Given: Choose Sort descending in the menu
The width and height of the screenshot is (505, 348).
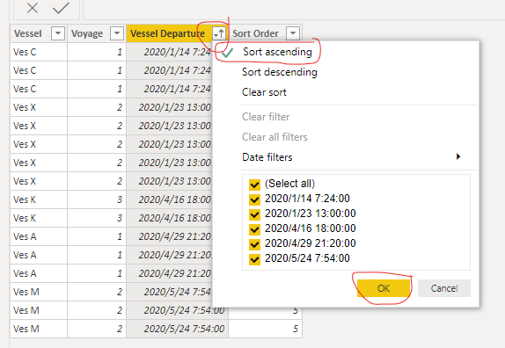Looking at the screenshot, I should click(x=279, y=72).
